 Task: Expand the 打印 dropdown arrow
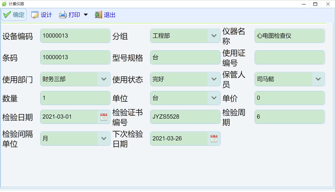[x=86, y=15]
